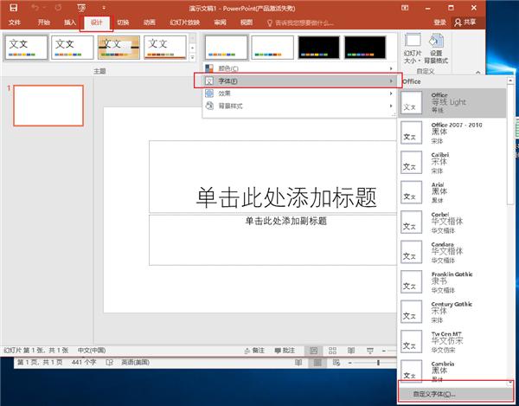Choose the Office 等线 Light font theme
The height and width of the screenshot is (406, 519).
(x=452, y=103)
